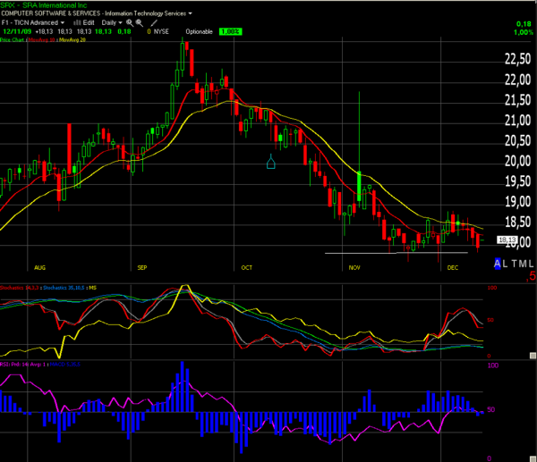Toggle the M scale option
This screenshot has height=462, width=537.
tap(522, 264)
